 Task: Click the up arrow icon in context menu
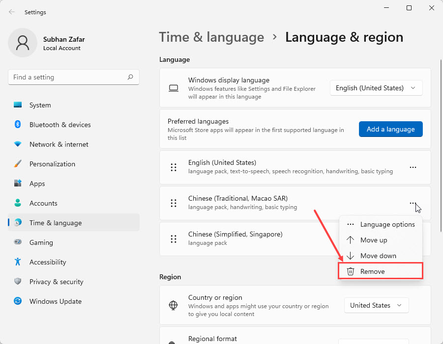(x=351, y=240)
